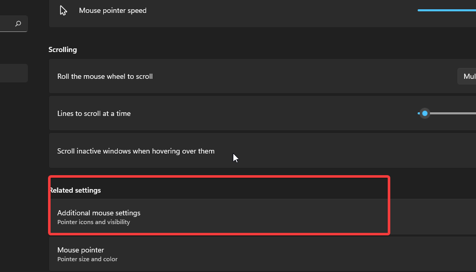
Task: Click the Roll the mouse wheel to scroll label
Action: point(105,76)
